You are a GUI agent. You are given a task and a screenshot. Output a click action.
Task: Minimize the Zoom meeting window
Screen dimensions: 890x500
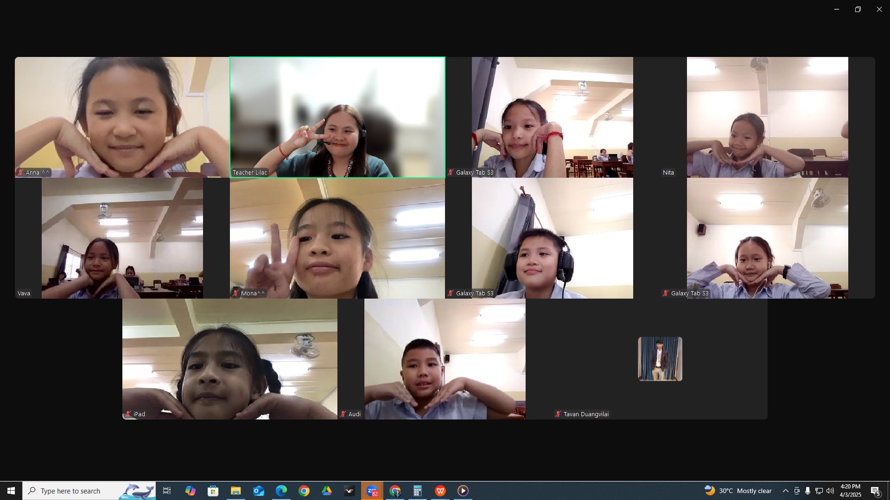[x=836, y=9]
